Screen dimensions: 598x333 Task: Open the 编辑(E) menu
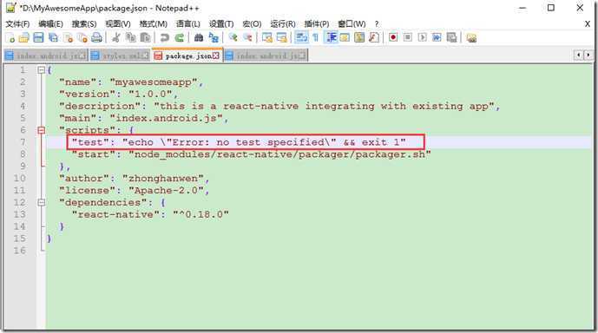50,24
